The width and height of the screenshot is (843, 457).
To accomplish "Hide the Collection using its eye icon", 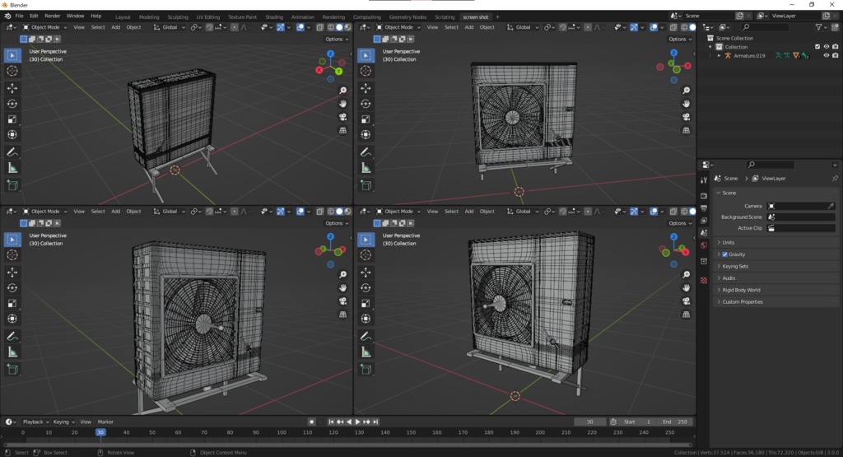I will 827,47.
